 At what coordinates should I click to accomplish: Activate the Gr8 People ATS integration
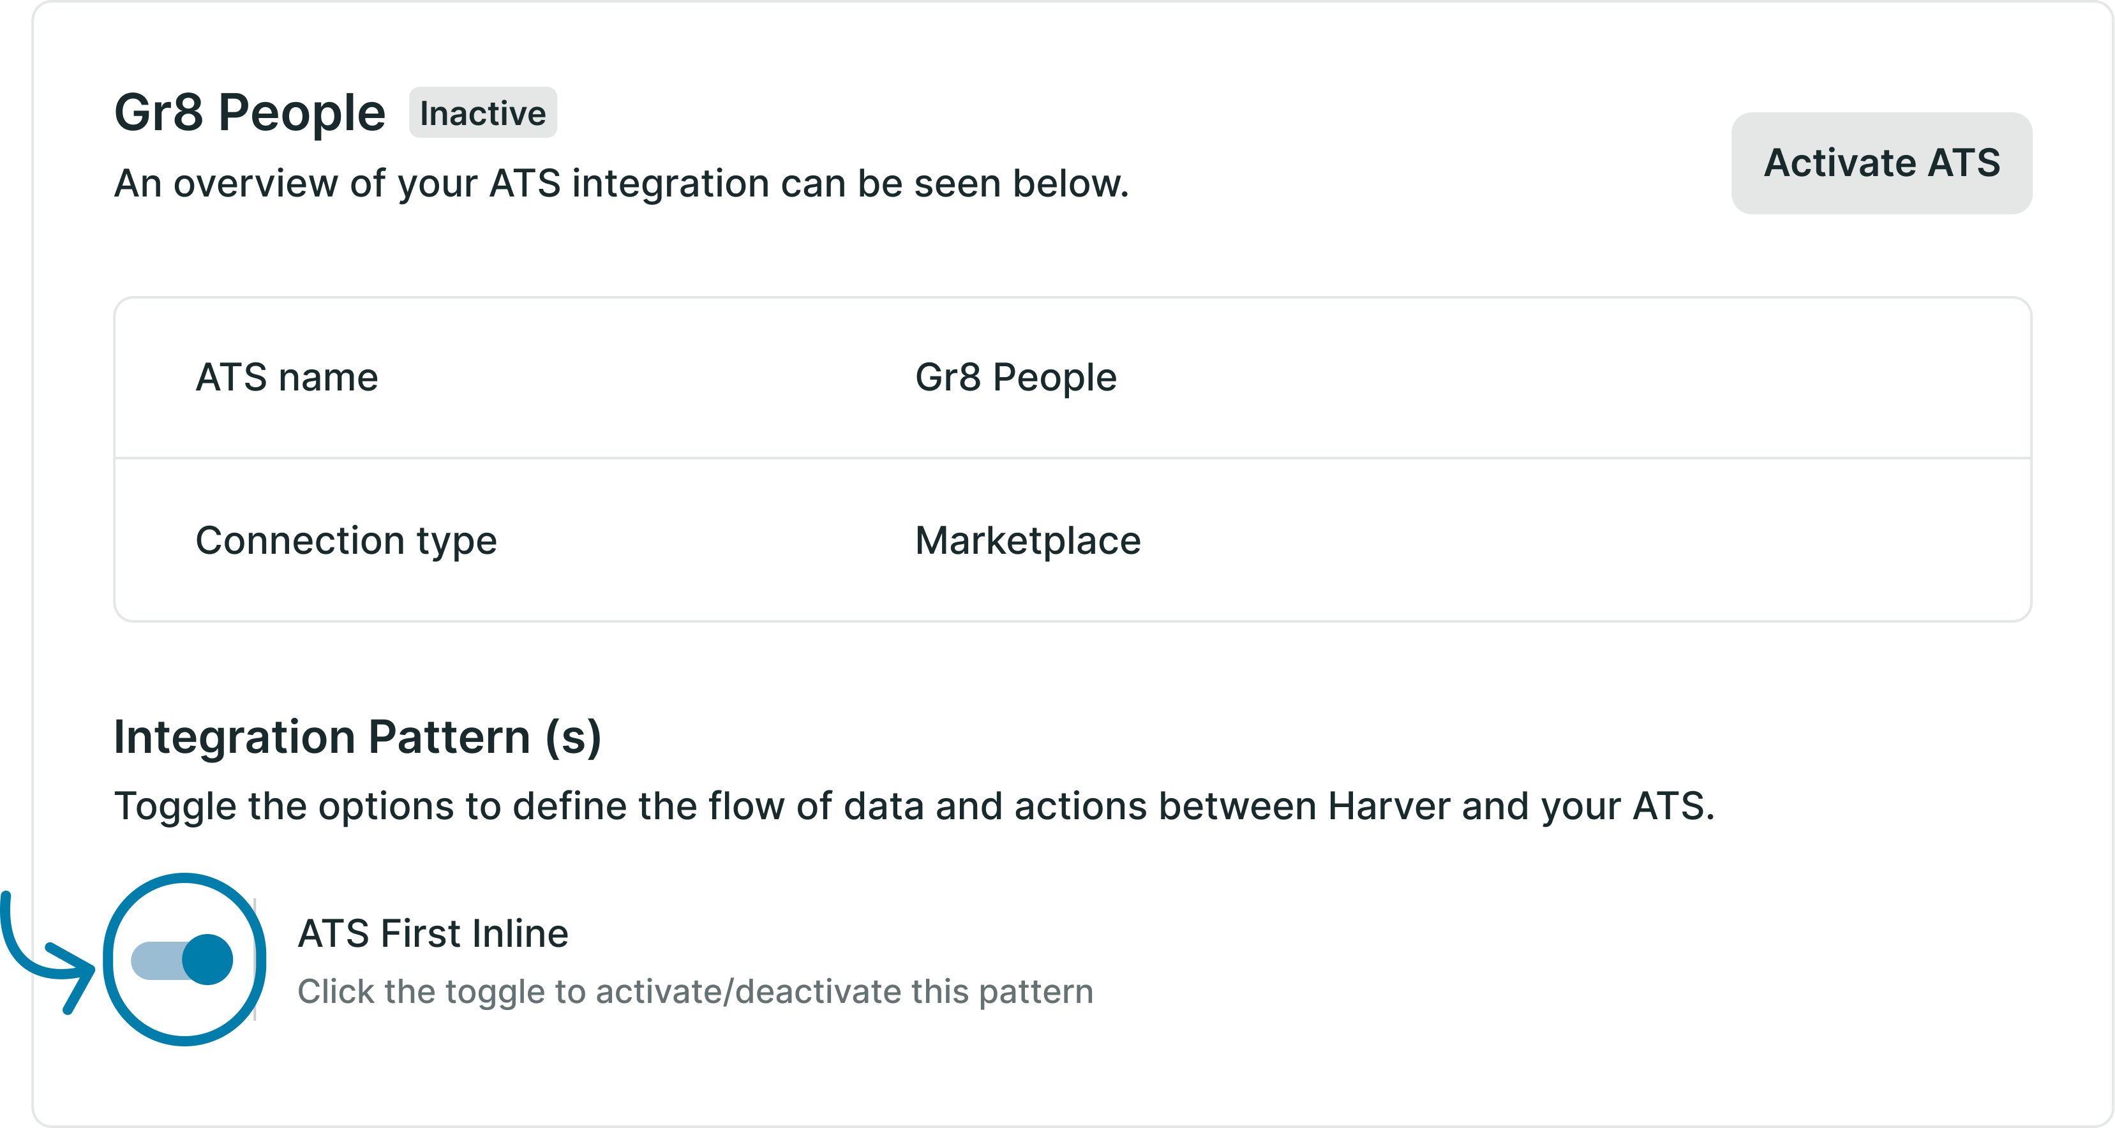click(1882, 164)
